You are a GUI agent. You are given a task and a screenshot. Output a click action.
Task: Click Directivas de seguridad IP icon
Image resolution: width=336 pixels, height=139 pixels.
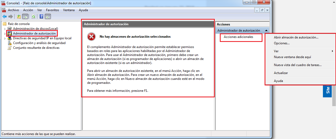coord(10,38)
